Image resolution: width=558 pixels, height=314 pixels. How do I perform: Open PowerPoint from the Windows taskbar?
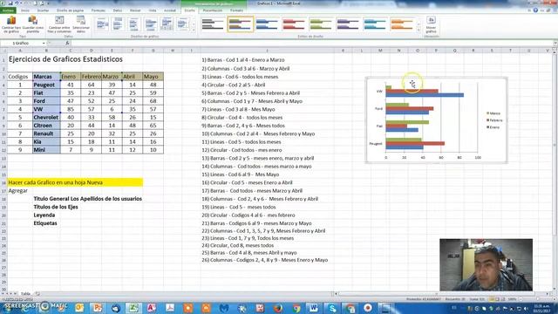point(97,308)
